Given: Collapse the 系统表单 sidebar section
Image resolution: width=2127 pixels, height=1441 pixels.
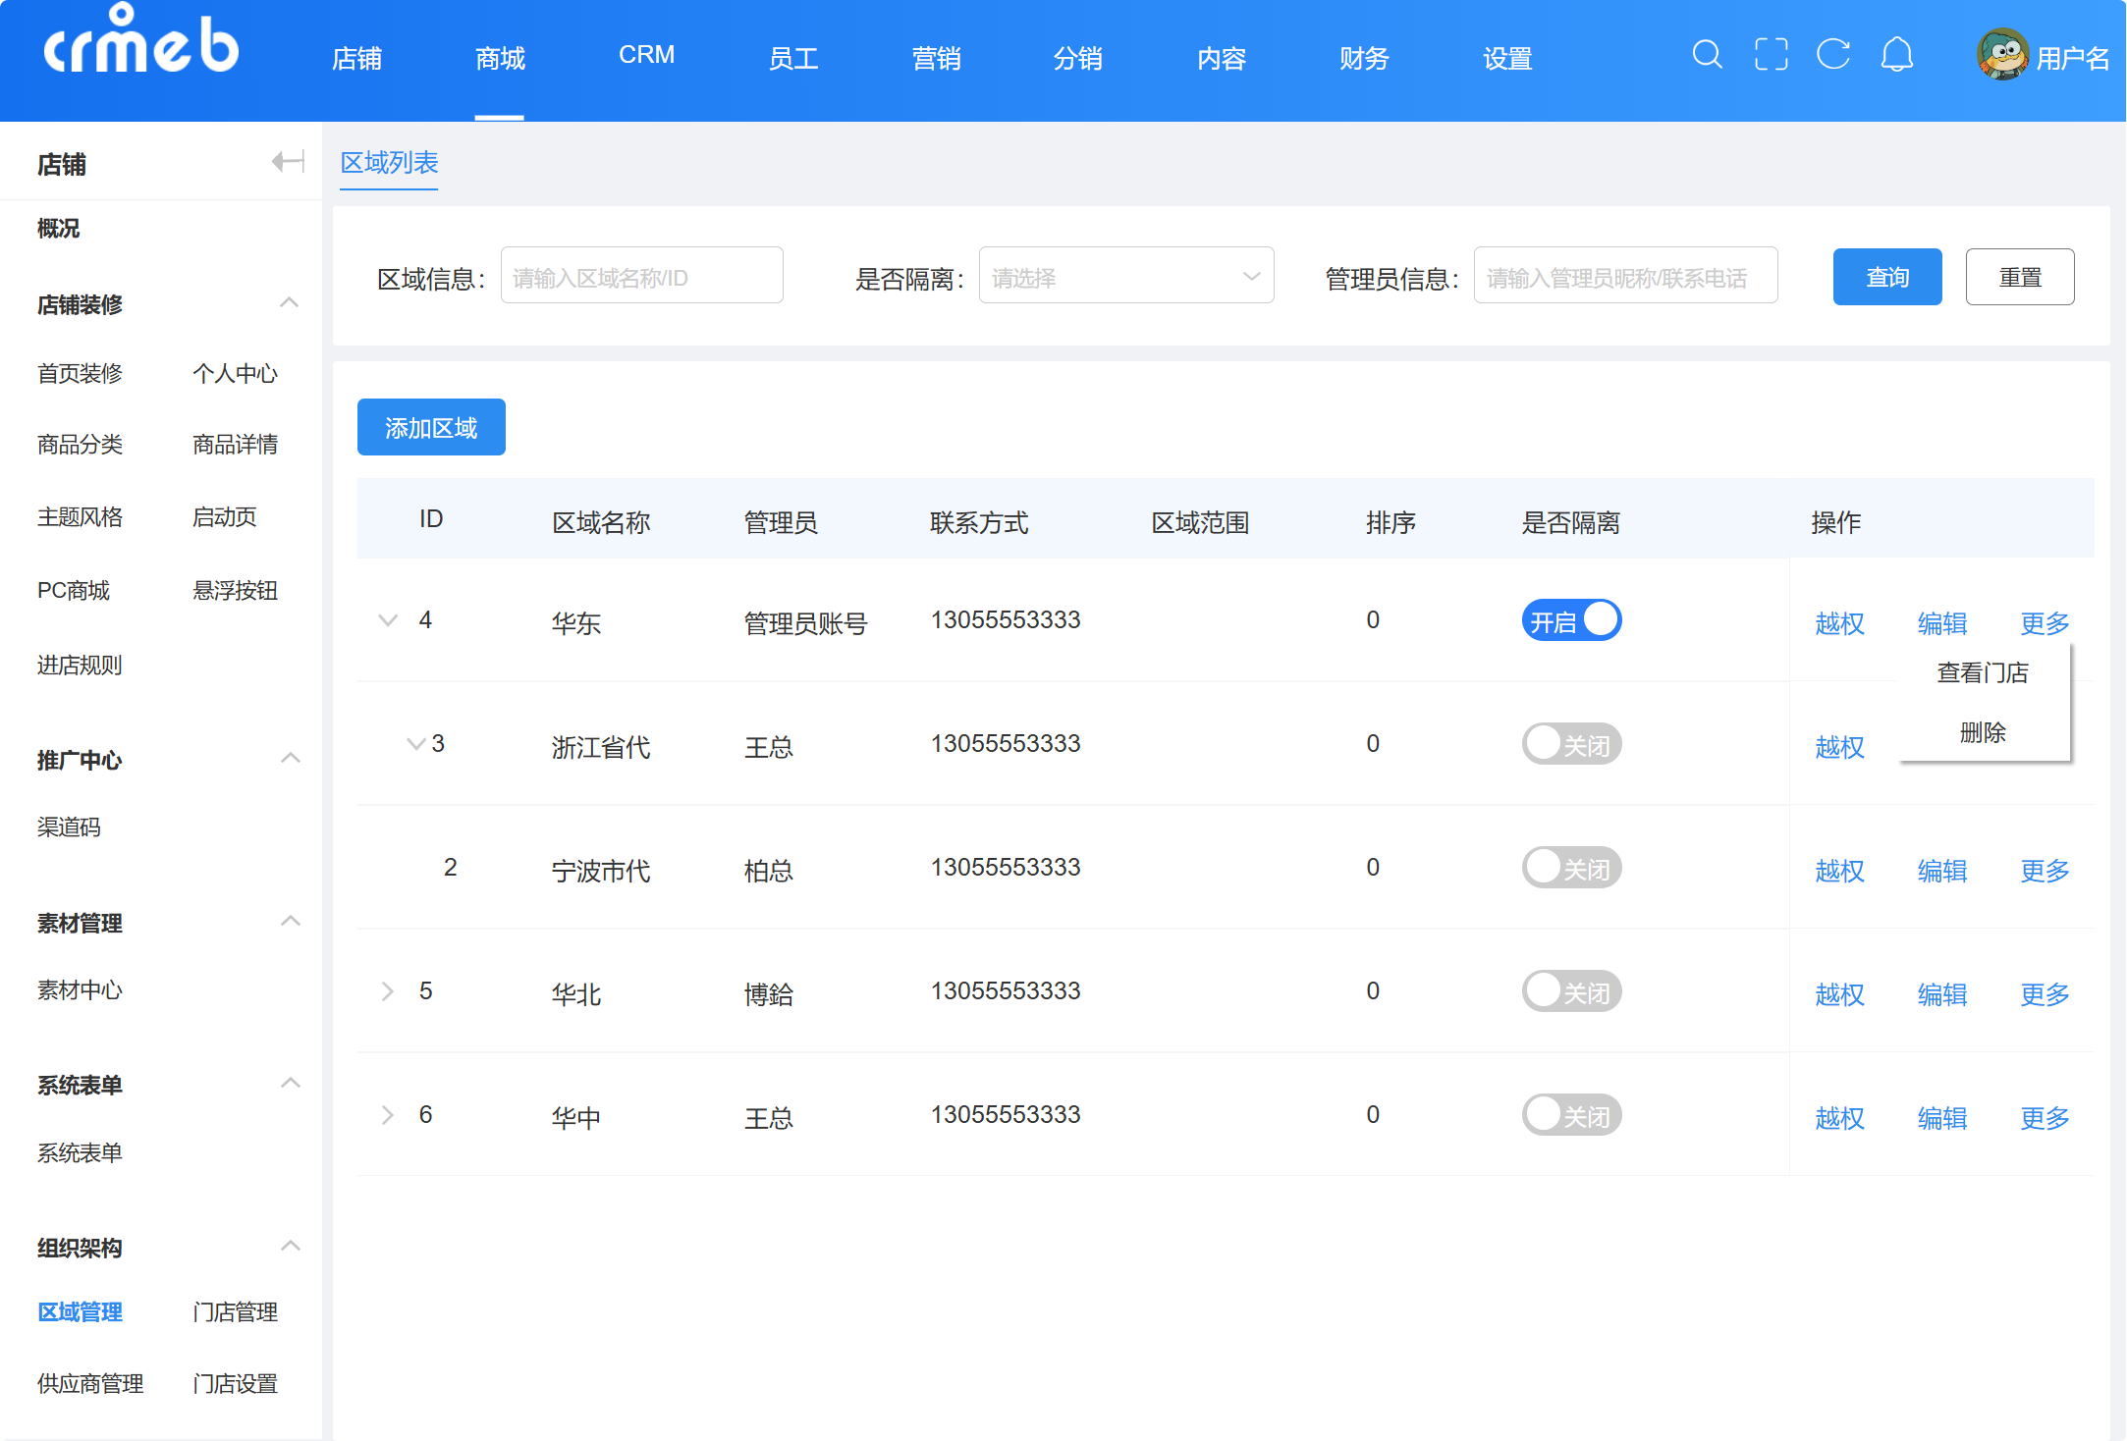Looking at the screenshot, I should coord(290,1084).
